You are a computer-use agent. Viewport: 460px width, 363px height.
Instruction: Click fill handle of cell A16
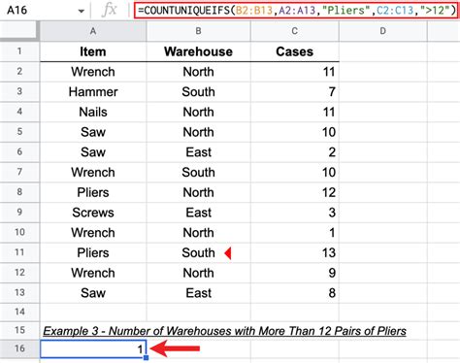147,358
